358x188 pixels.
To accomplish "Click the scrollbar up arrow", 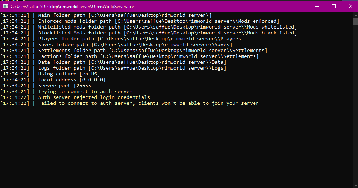I will tap(355, 15).
